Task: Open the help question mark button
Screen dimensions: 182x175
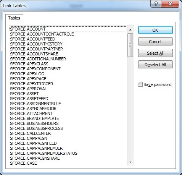Action: [x=156, y=4]
